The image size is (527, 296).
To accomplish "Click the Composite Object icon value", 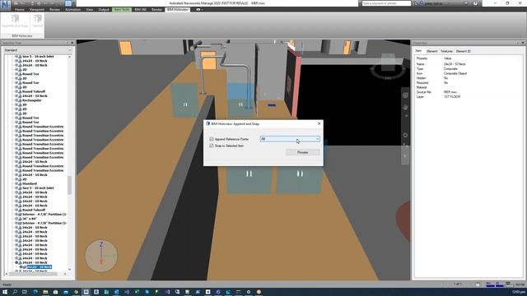I will (x=455, y=73).
